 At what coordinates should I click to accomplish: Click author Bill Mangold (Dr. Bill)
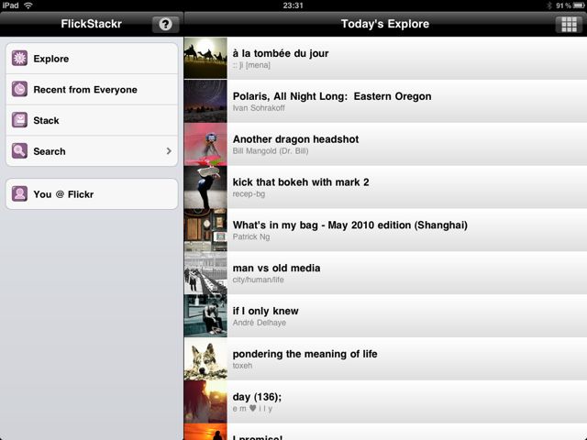point(271,151)
